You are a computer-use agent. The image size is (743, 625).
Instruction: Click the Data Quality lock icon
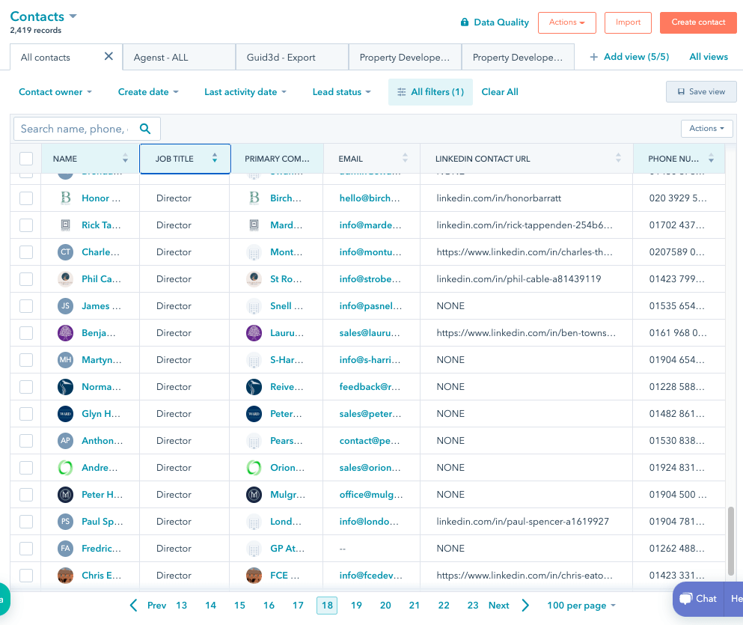(x=465, y=22)
